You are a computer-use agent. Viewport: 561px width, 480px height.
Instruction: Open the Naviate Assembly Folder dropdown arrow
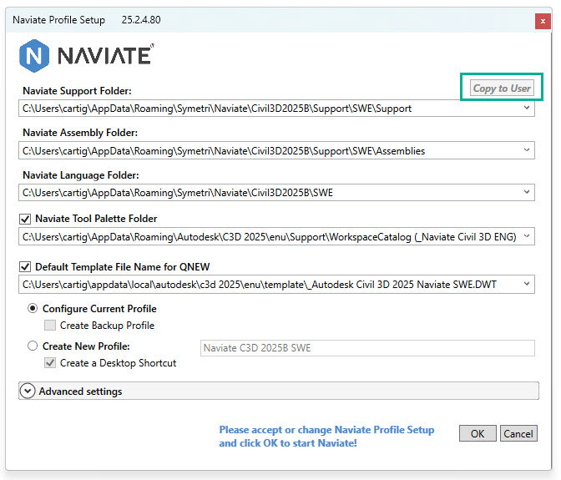(x=527, y=150)
